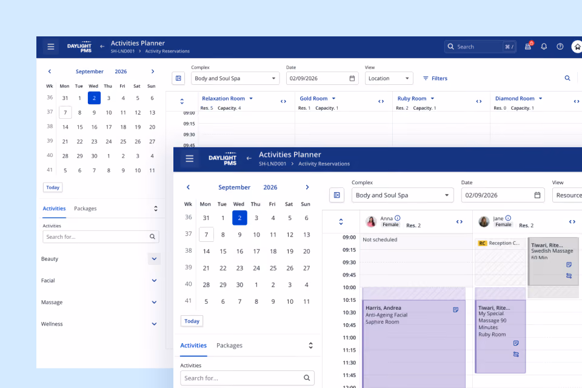Click Today button in front window calendar
Viewport: 582px width, 388px height.
(192, 321)
